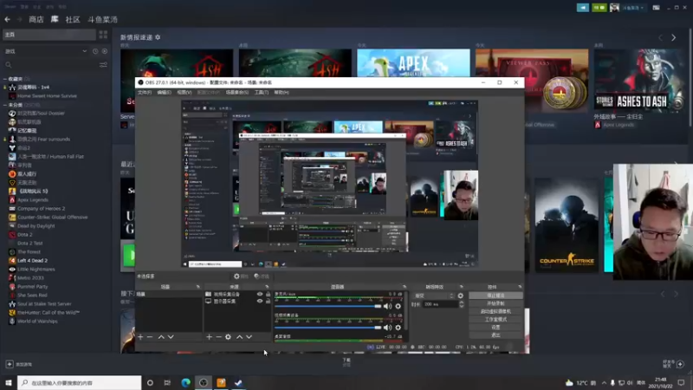693x390 pixels.
Task: Open OBS Tools menu
Action: tap(262, 93)
